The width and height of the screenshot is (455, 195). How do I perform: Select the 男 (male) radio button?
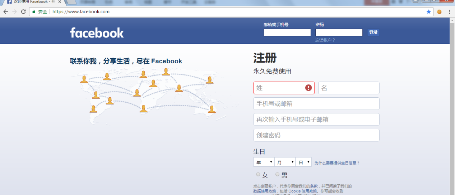click(x=278, y=174)
